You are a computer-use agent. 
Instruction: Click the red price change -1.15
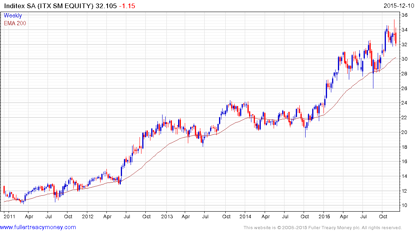pyautogui.click(x=127, y=6)
